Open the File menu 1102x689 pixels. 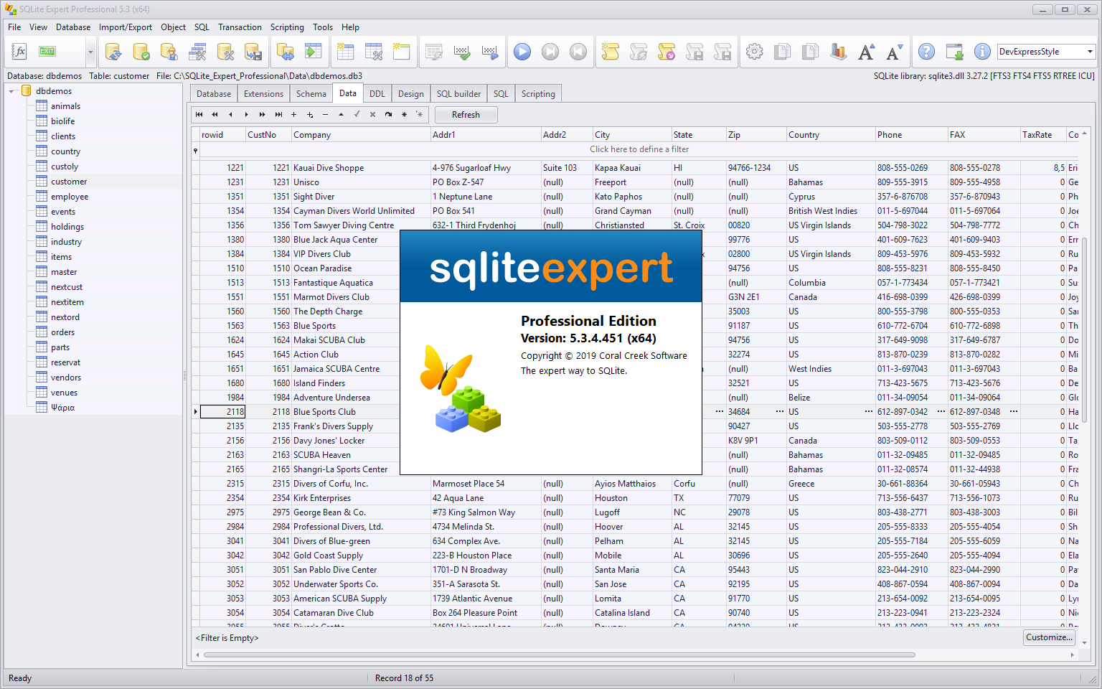click(14, 27)
